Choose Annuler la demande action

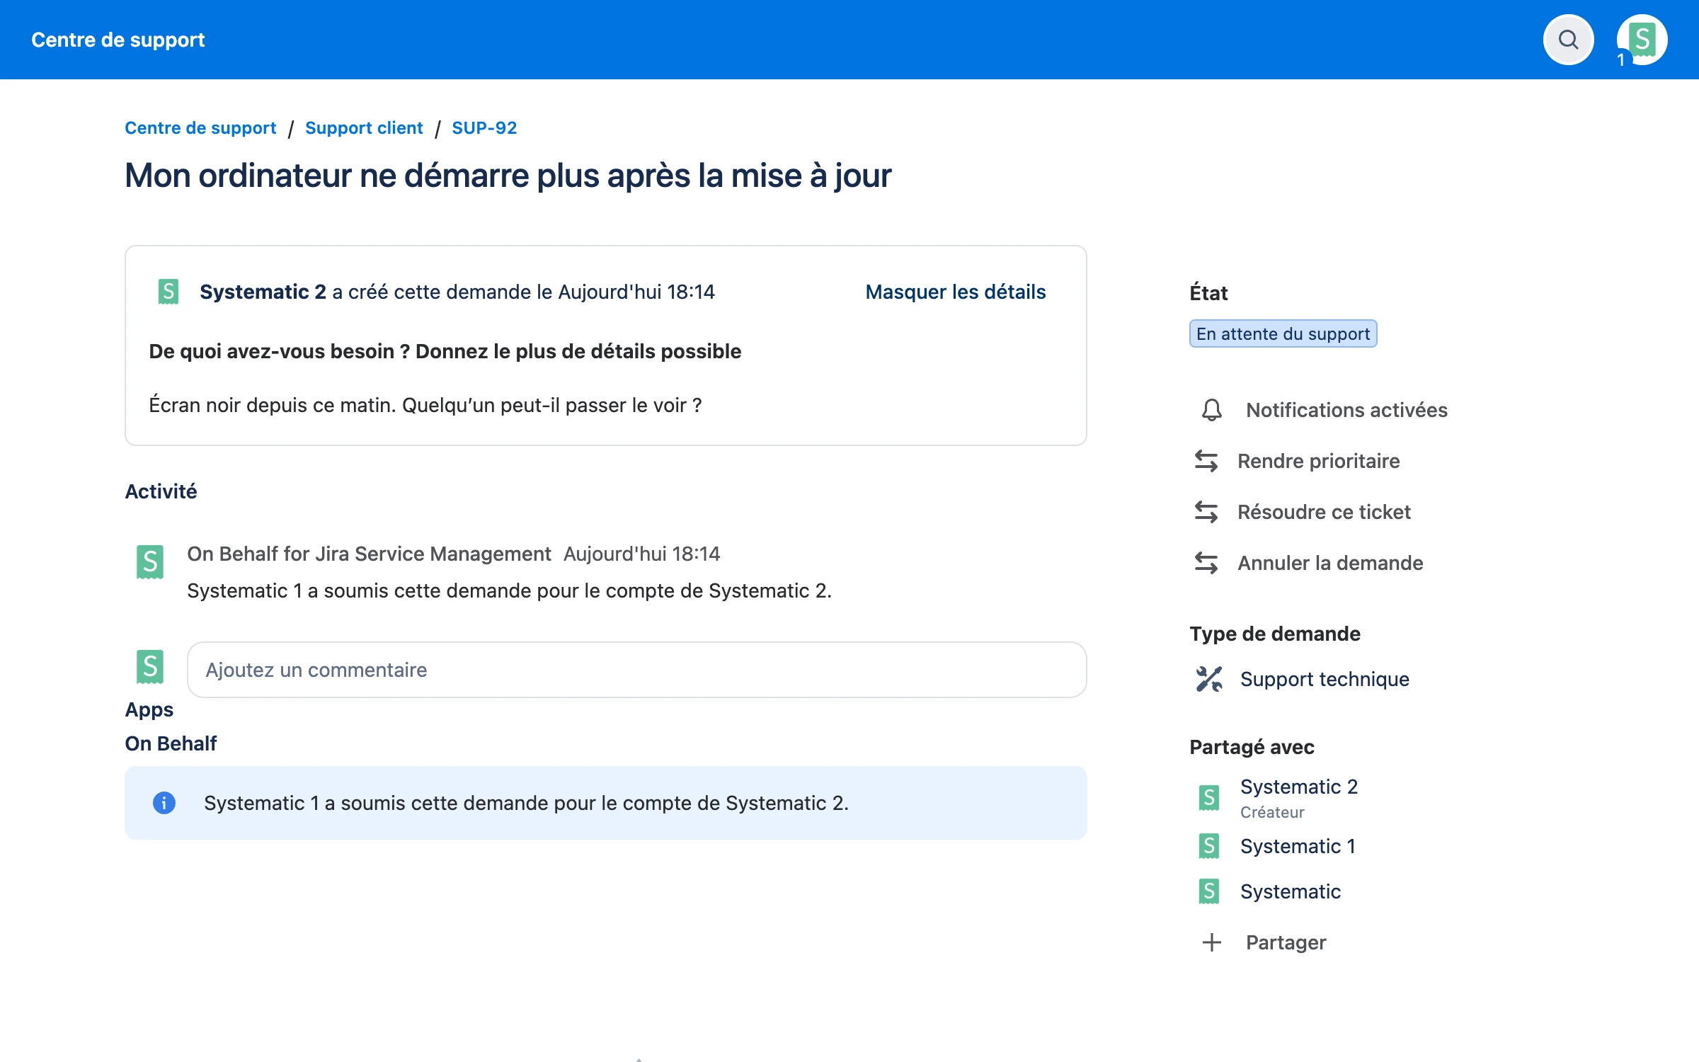(1330, 563)
